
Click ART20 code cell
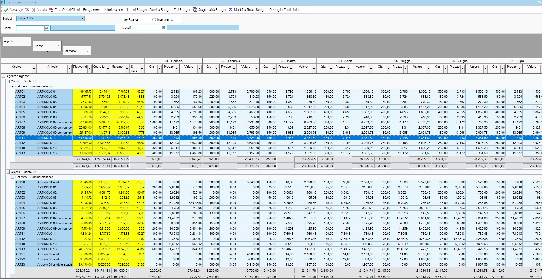pos(26,182)
